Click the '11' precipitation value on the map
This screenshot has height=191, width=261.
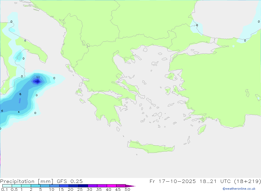pos(38,77)
